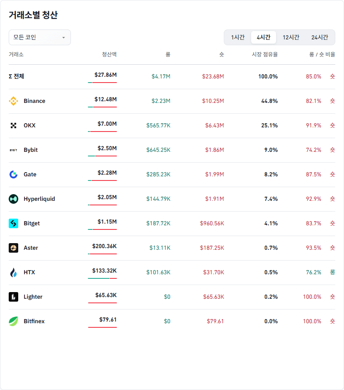Screen dimensions: 344x390
Task: Switch to the 12시간 timeframe tab
Action: click(x=291, y=37)
